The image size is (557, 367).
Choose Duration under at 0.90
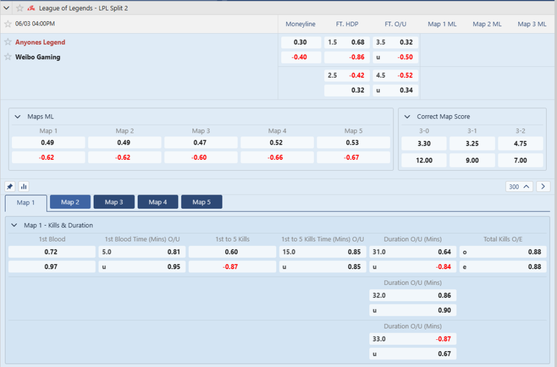tap(413, 310)
